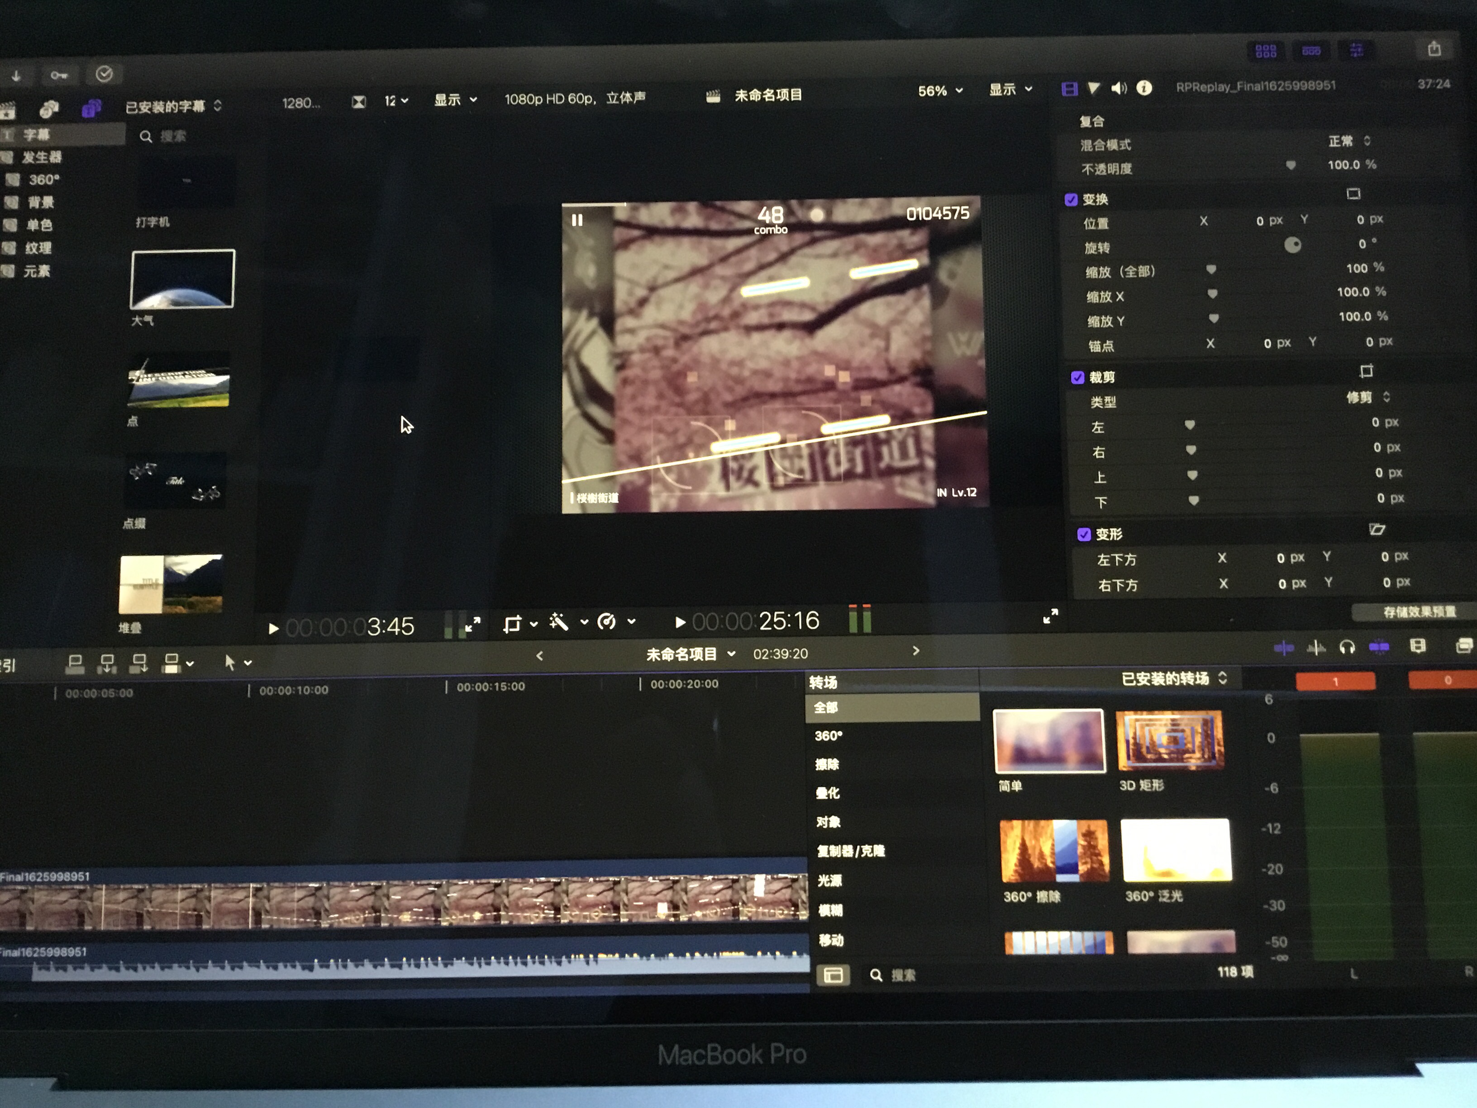Screen dimensions: 1477x1108
Task: Select 发生器 in the sidebar
Action: pos(41,157)
